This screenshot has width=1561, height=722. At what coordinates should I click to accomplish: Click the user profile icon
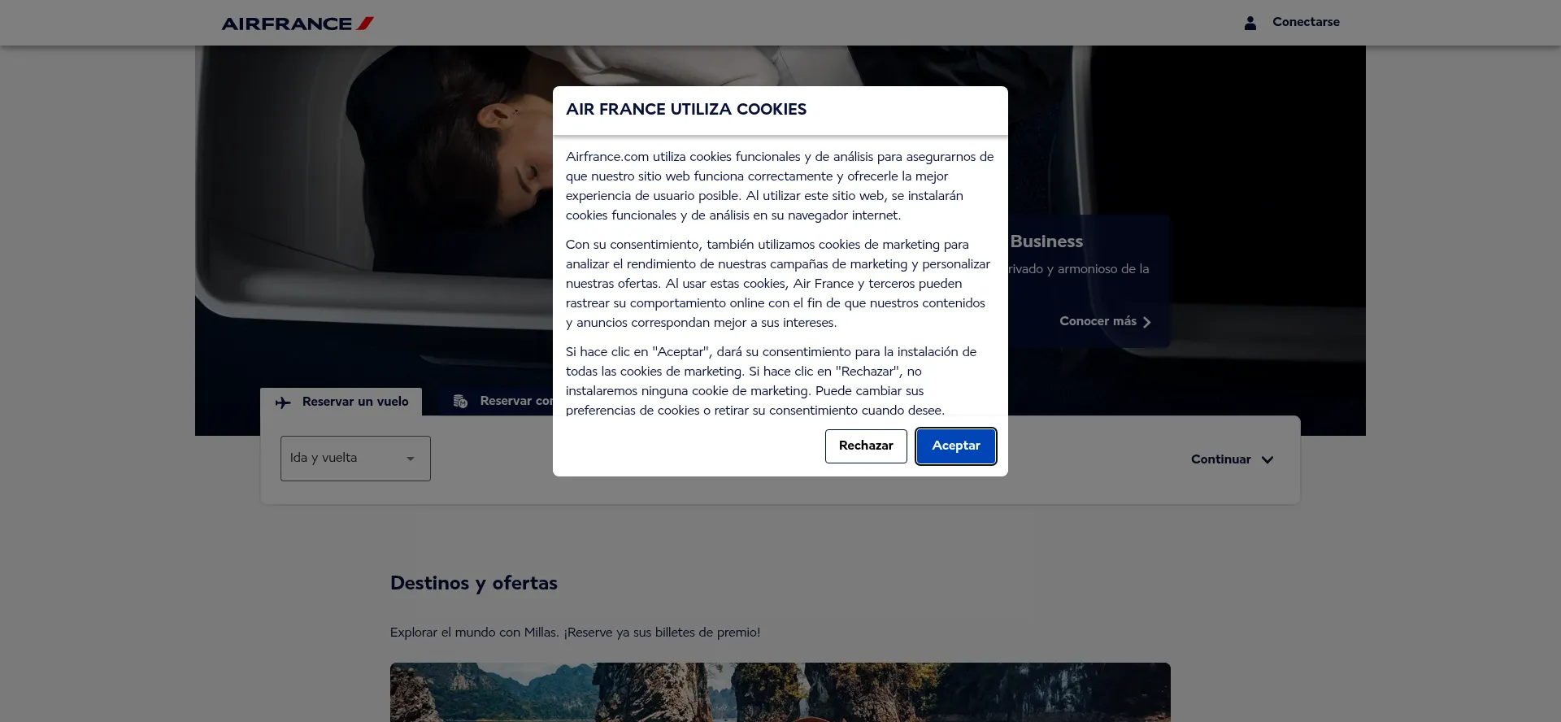tap(1250, 23)
